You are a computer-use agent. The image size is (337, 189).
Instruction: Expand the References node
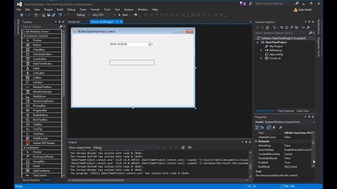(x=261, y=50)
